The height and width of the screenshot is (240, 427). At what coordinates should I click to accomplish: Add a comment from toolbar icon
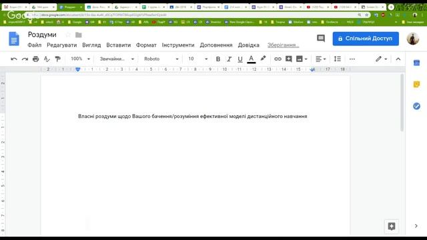click(288, 59)
